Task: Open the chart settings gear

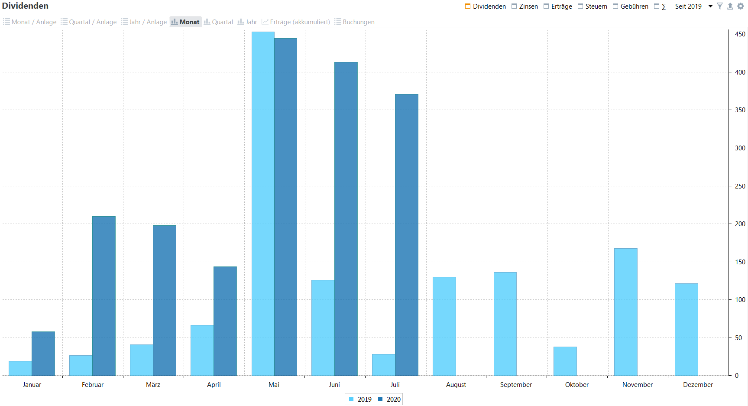Action: (x=741, y=6)
